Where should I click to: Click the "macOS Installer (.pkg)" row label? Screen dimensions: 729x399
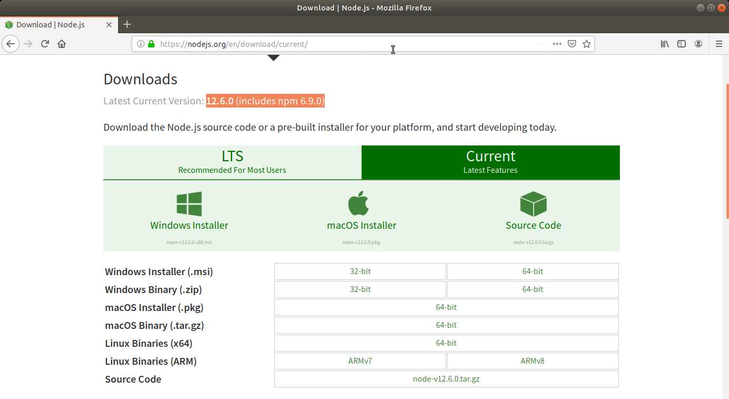point(154,308)
